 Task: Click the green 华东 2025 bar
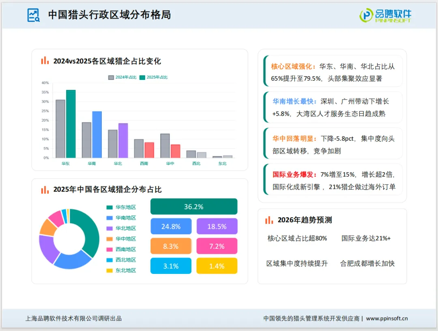(71, 124)
